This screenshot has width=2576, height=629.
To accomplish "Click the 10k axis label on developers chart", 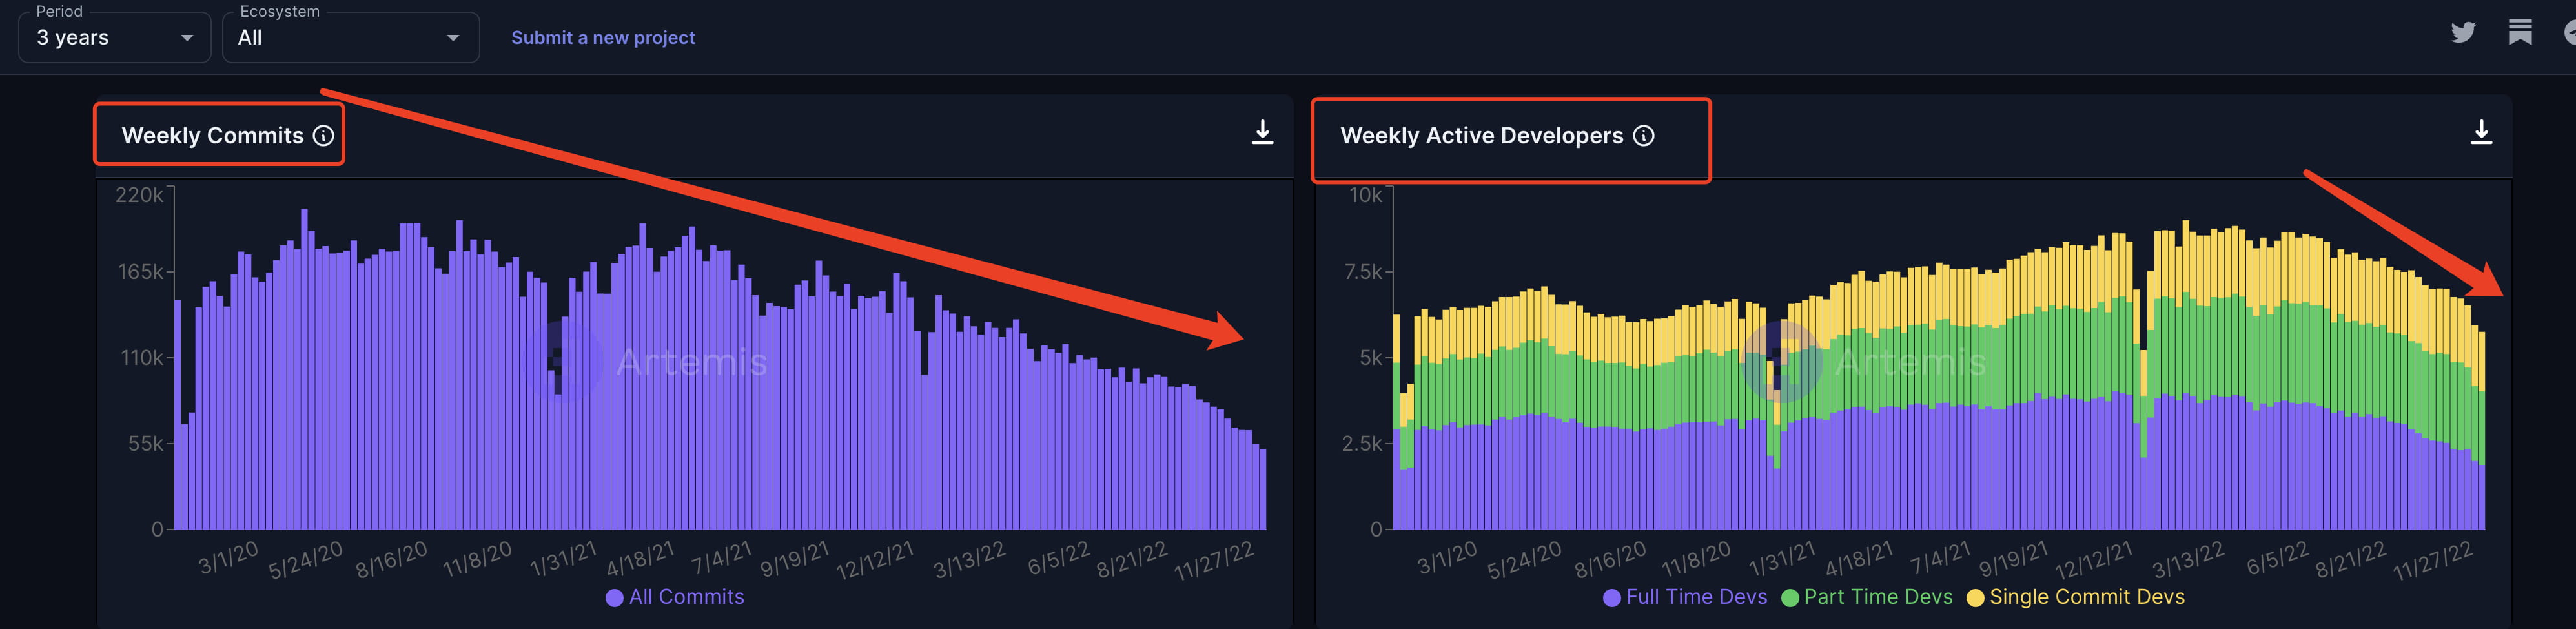I will [x=1365, y=195].
